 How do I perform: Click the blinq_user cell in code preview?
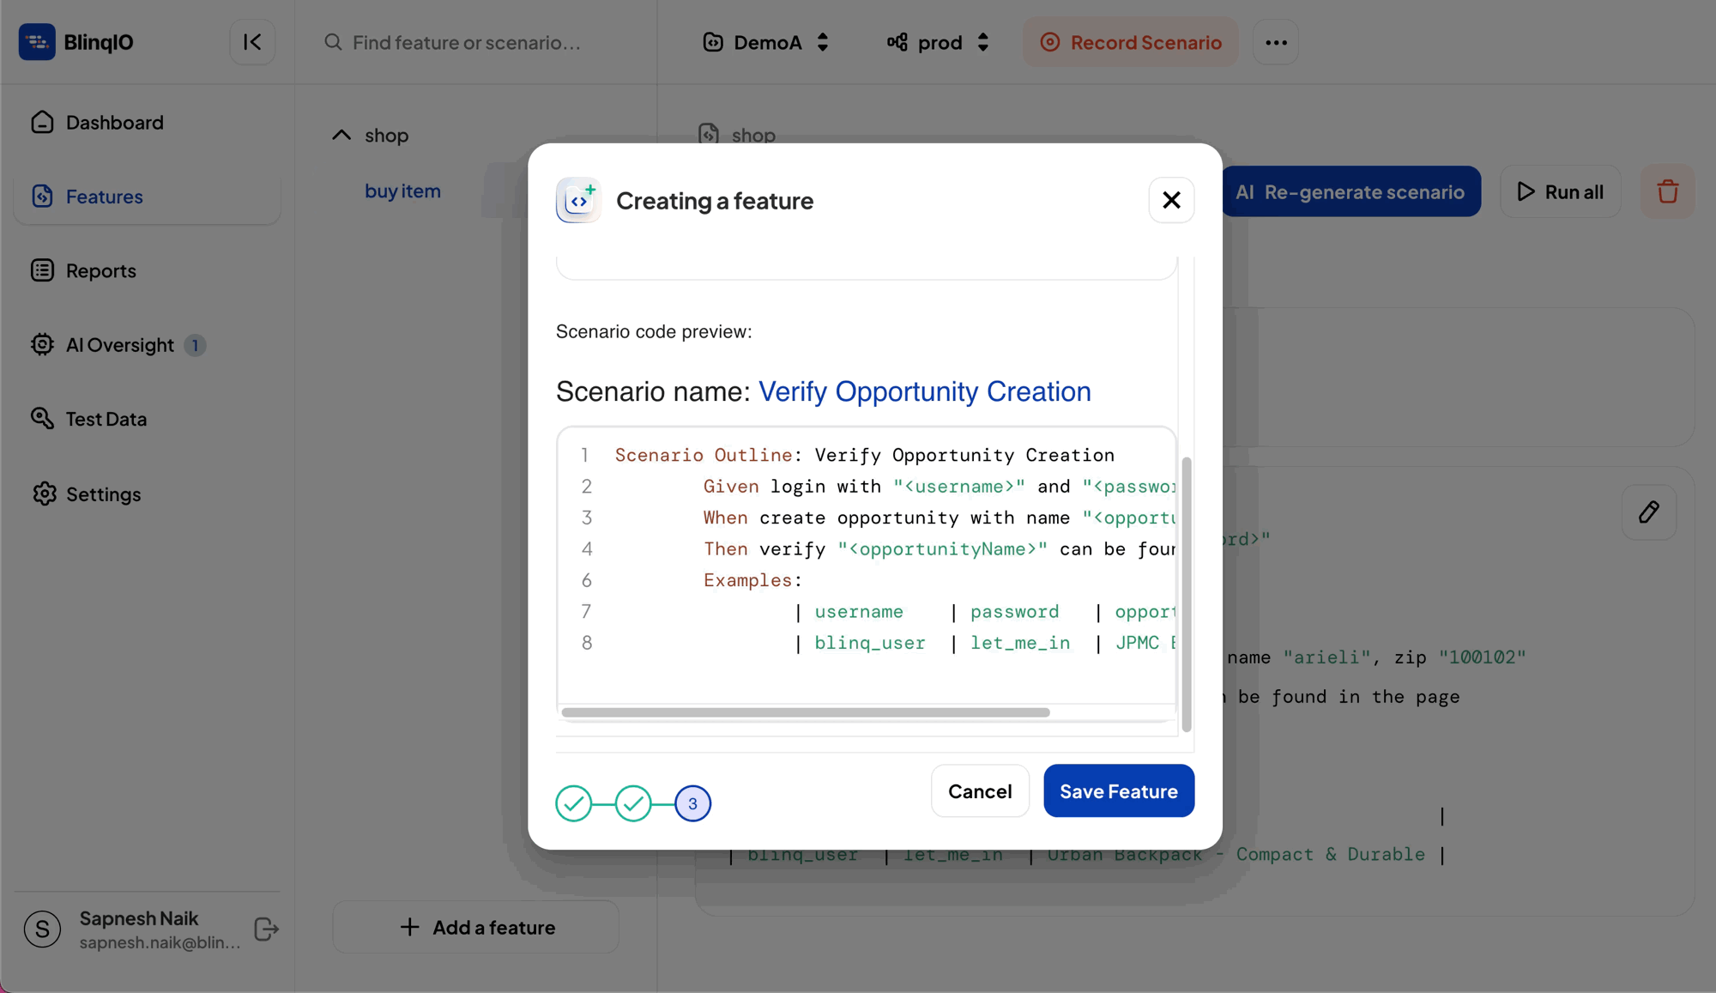(870, 643)
